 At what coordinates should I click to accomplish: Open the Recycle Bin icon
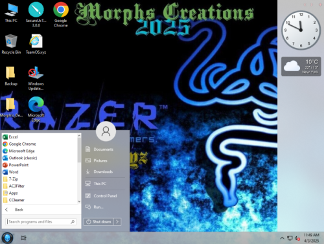tap(11, 44)
